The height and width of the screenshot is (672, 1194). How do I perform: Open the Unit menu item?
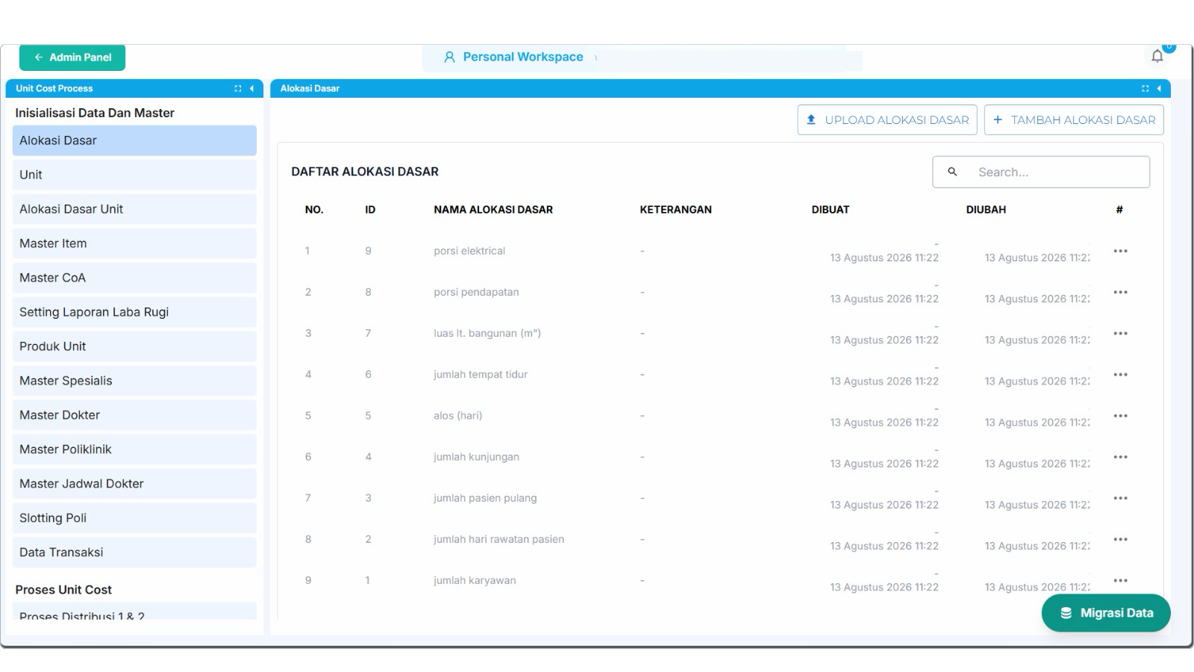click(134, 175)
